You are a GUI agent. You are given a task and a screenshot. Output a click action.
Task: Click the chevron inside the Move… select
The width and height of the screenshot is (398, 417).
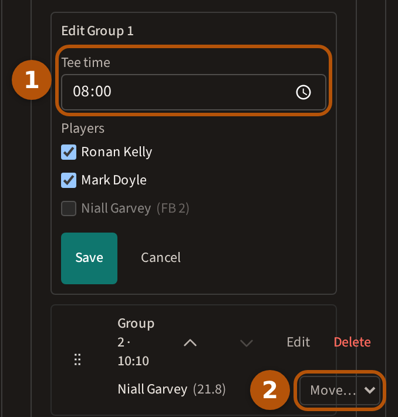pyautogui.click(x=370, y=390)
